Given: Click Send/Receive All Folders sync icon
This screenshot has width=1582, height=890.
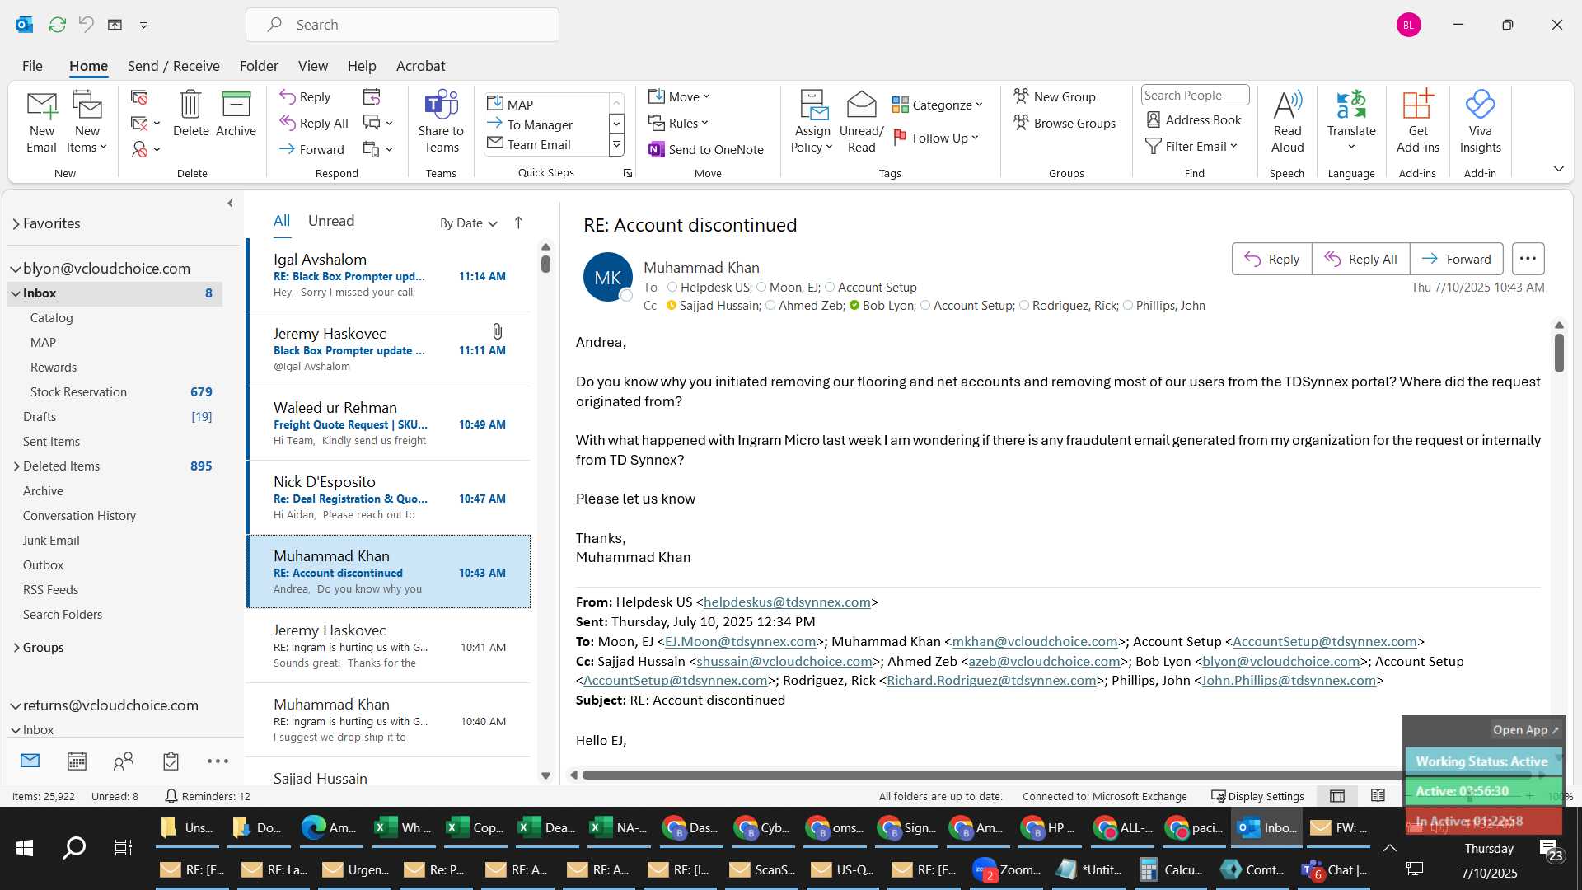Looking at the screenshot, I should click(x=57, y=25).
